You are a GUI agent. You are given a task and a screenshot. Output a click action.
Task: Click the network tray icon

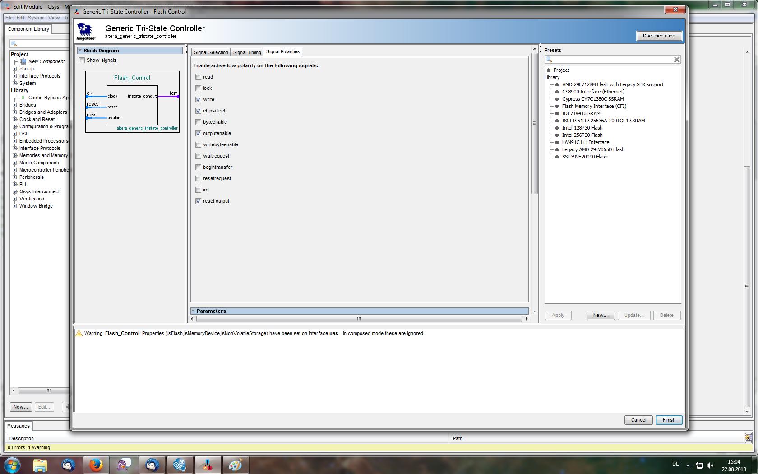(x=699, y=465)
